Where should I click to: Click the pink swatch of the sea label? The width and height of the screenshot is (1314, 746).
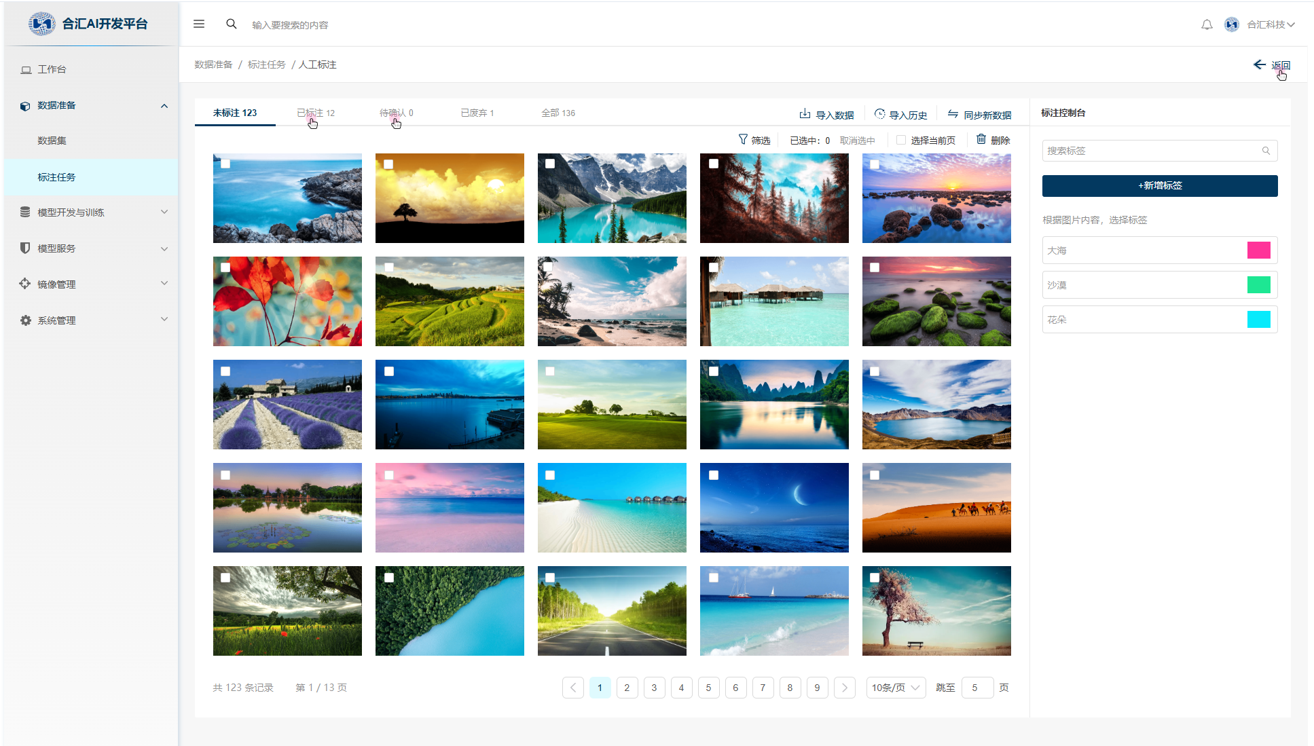1258,250
